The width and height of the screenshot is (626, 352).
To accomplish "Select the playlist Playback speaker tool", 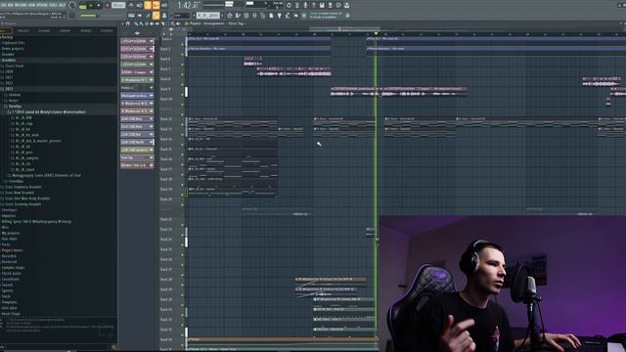I will click(x=178, y=23).
